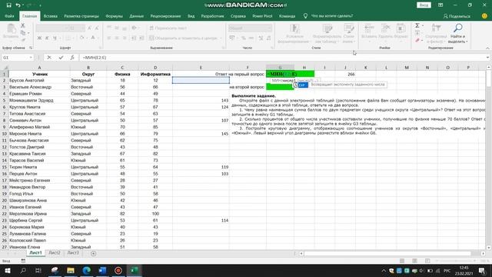The height and width of the screenshot is (277, 492).
Task: Click the vertical scrollbar down arrow
Action: tap(489, 248)
